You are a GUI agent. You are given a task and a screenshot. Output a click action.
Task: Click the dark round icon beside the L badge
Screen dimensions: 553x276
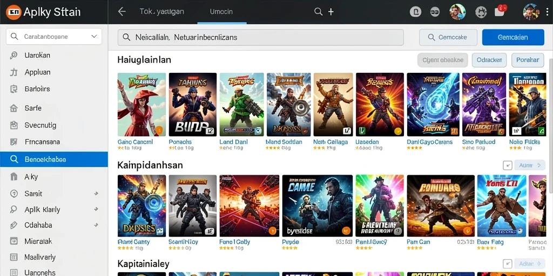pos(435,12)
